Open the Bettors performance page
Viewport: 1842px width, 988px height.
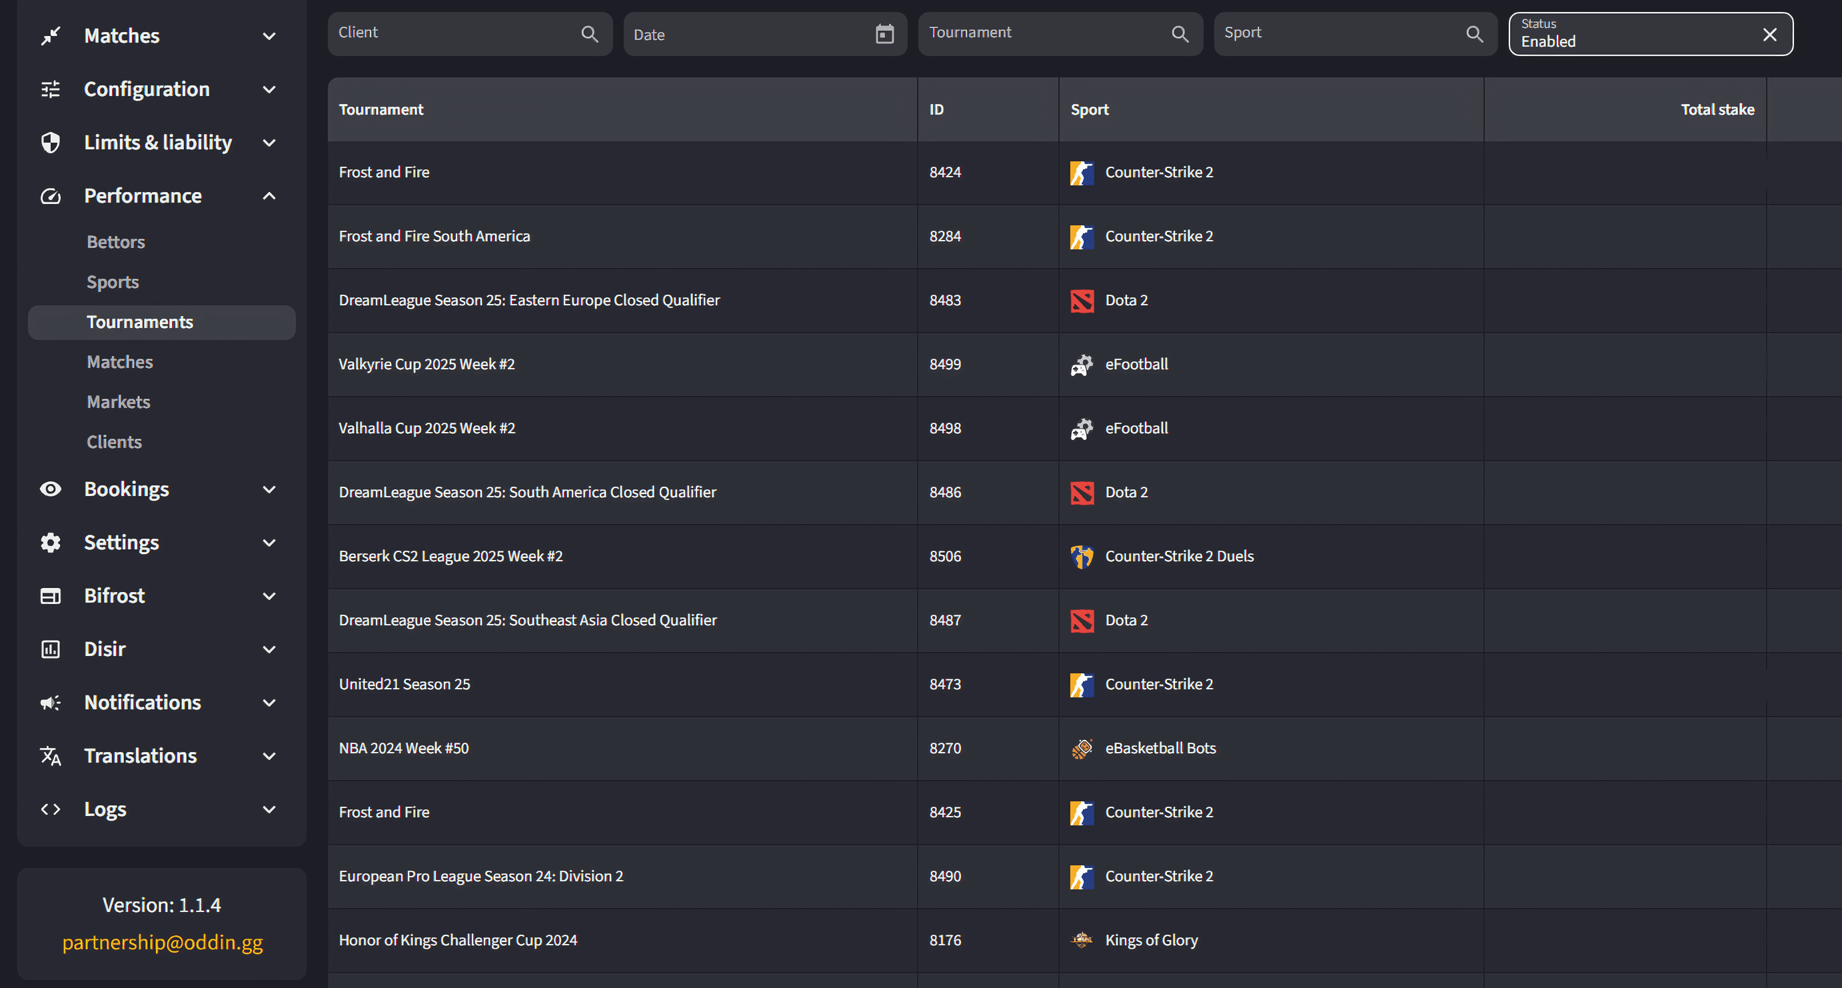pyautogui.click(x=116, y=242)
